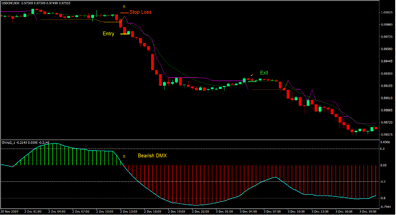The width and height of the screenshot is (396, 215).
Task: Click price level 0.98865 on the axis
Action: pos(386,110)
